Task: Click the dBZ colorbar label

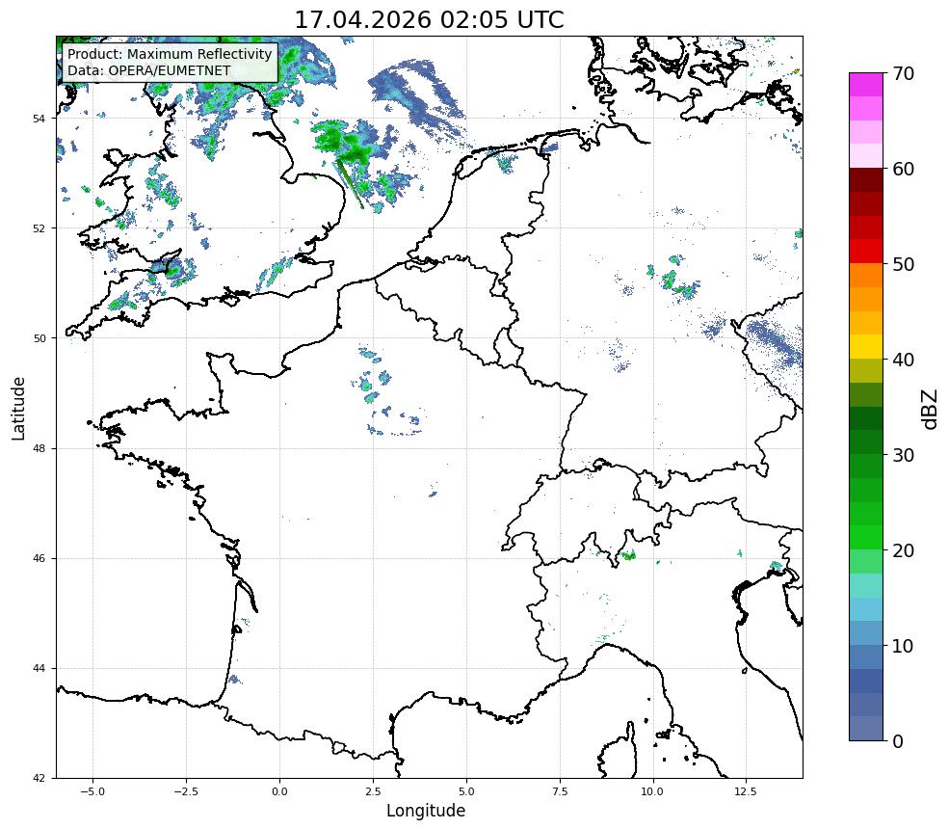Action: pos(931,409)
